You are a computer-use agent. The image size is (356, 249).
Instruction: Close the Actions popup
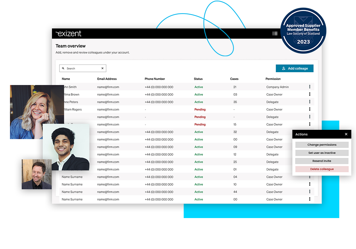coord(346,134)
